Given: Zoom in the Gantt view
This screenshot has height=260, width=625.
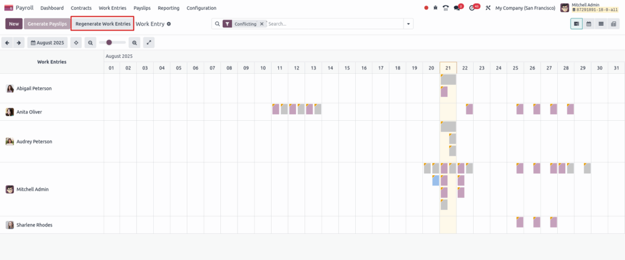Looking at the screenshot, I should [134, 43].
